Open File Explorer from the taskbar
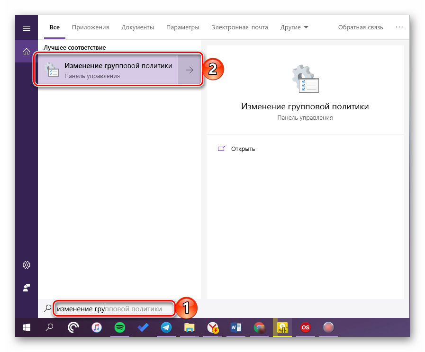 pos(189,327)
